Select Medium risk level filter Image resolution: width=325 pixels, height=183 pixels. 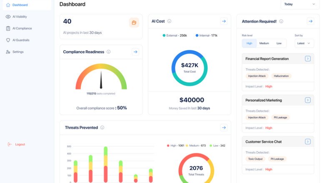click(x=264, y=43)
